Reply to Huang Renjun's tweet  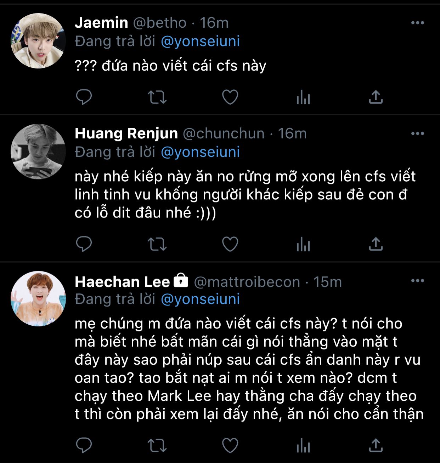[84, 244]
